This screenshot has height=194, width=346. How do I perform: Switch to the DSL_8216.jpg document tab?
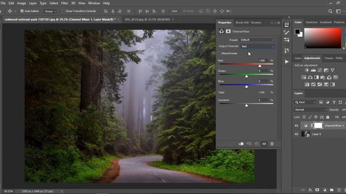coord(148,19)
